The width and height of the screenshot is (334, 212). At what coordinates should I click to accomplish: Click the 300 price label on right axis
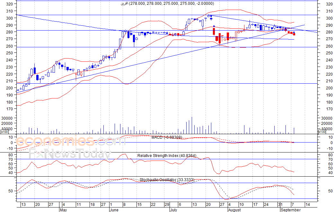[329, 18]
